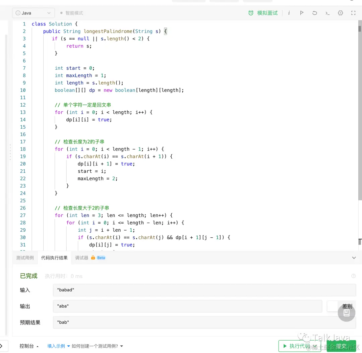Click the 执行用时: 0 ms text

(63, 276)
